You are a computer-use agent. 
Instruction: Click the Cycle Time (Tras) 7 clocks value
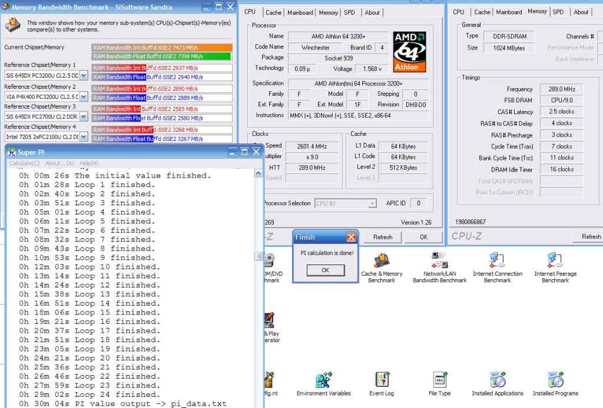coord(561,146)
